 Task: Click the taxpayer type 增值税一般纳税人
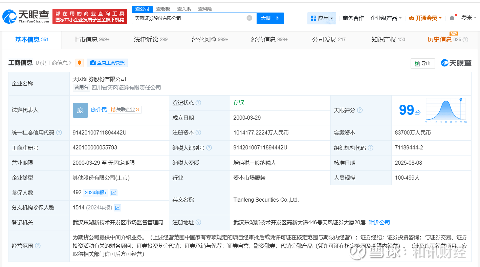click(255, 163)
